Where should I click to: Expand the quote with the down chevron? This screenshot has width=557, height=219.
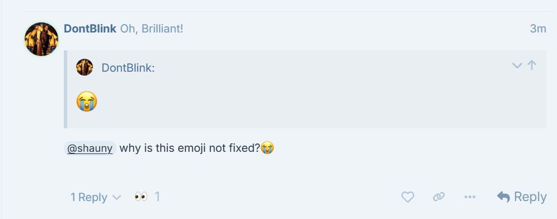tap(517, 66)
